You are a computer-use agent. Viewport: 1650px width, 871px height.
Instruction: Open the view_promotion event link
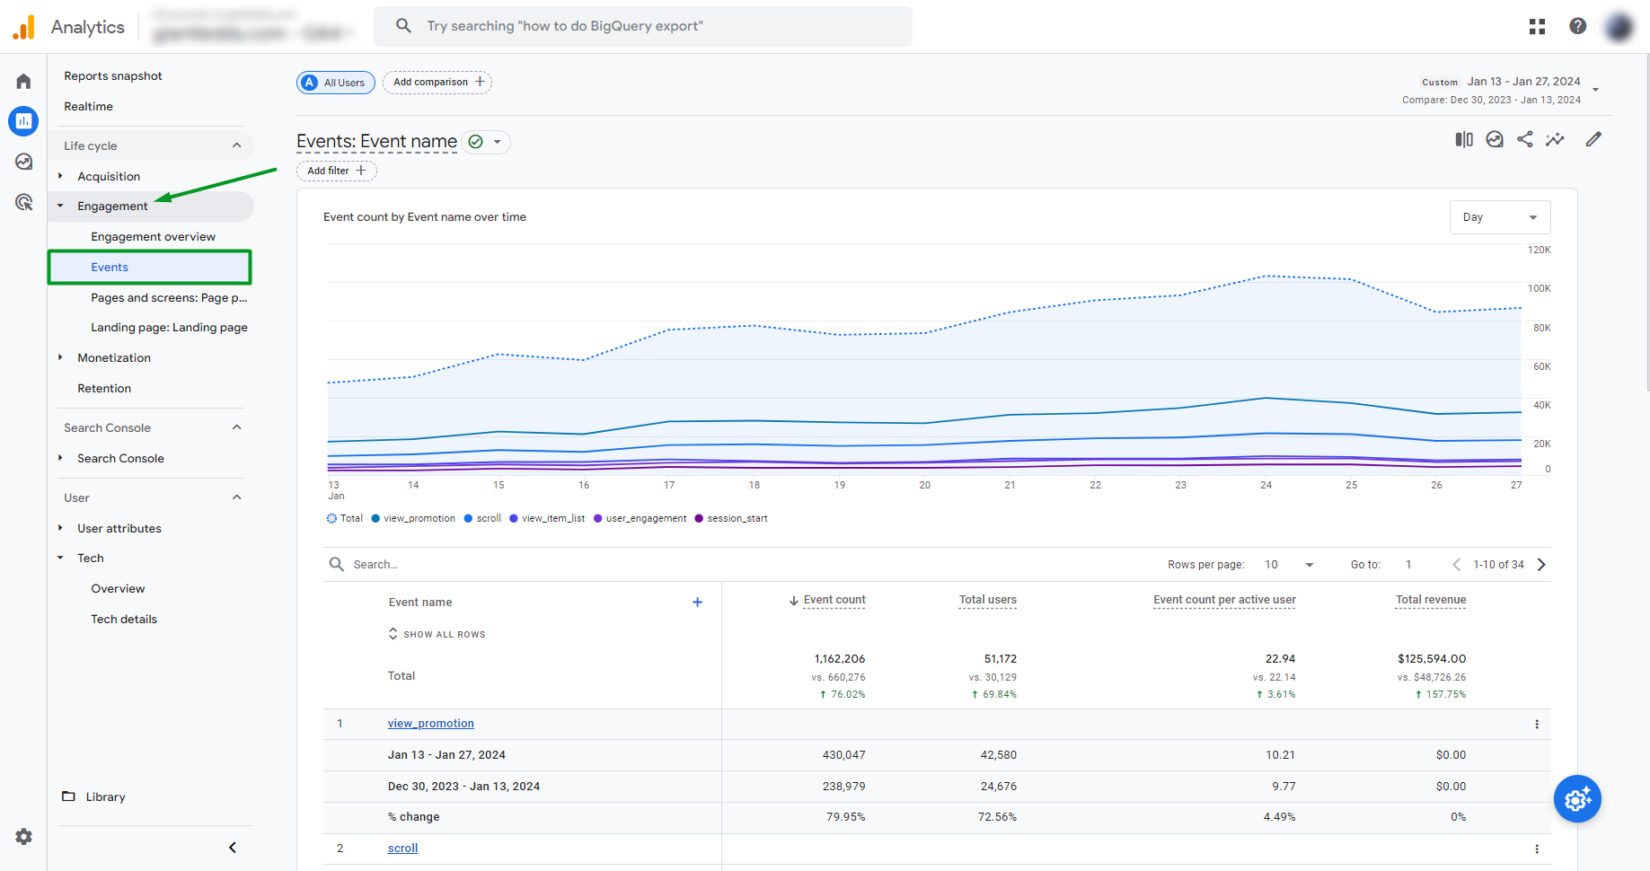tap(431, 724)
